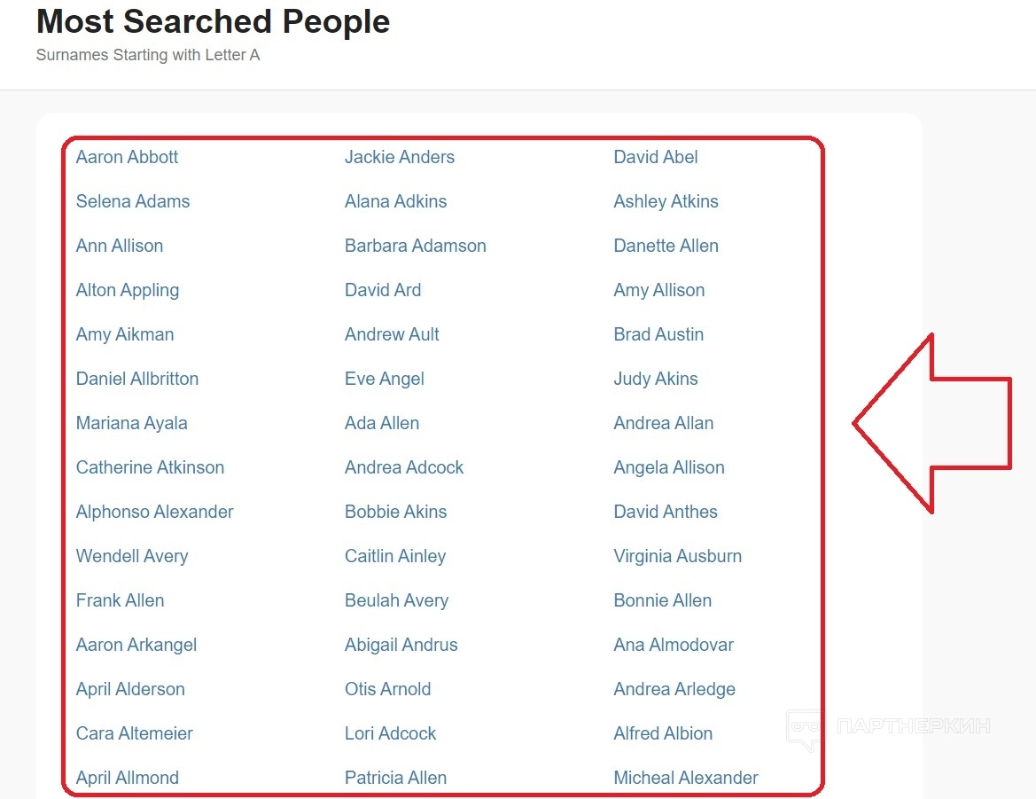Screen dimensions: 1036x799
Task: Click the Andrew Ault link
Action: [x=392, y=334]
